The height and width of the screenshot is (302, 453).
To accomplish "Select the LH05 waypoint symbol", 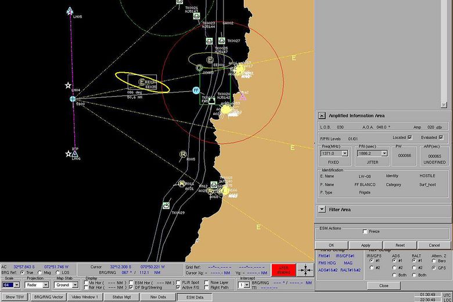I will click(70, 11).
